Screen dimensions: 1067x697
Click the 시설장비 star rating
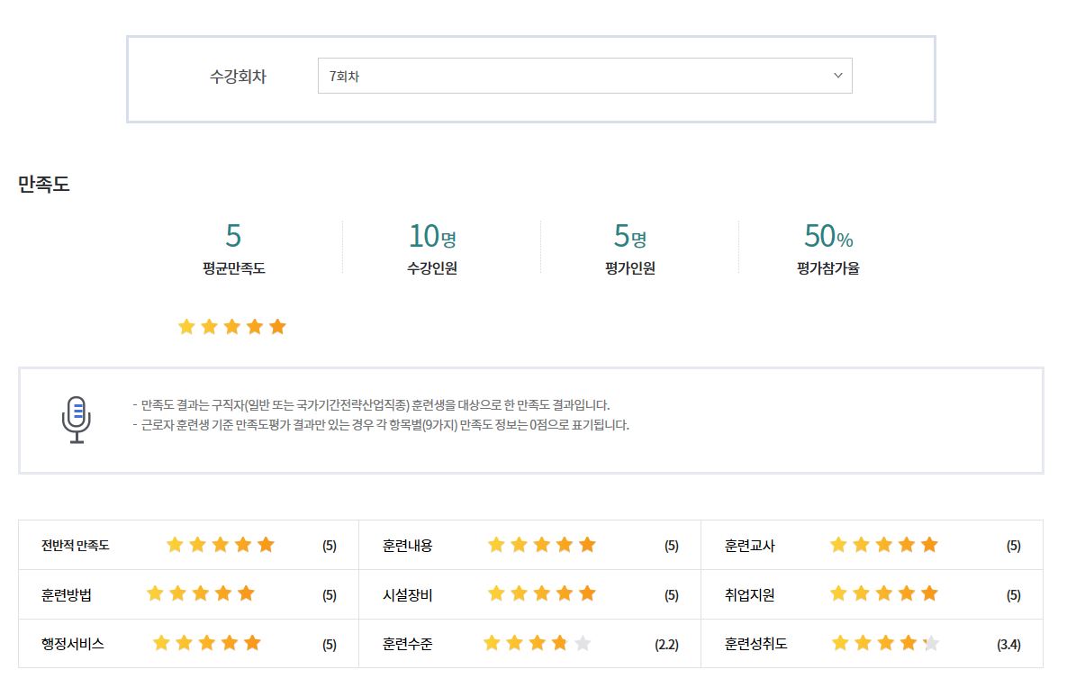coord(542,594)
